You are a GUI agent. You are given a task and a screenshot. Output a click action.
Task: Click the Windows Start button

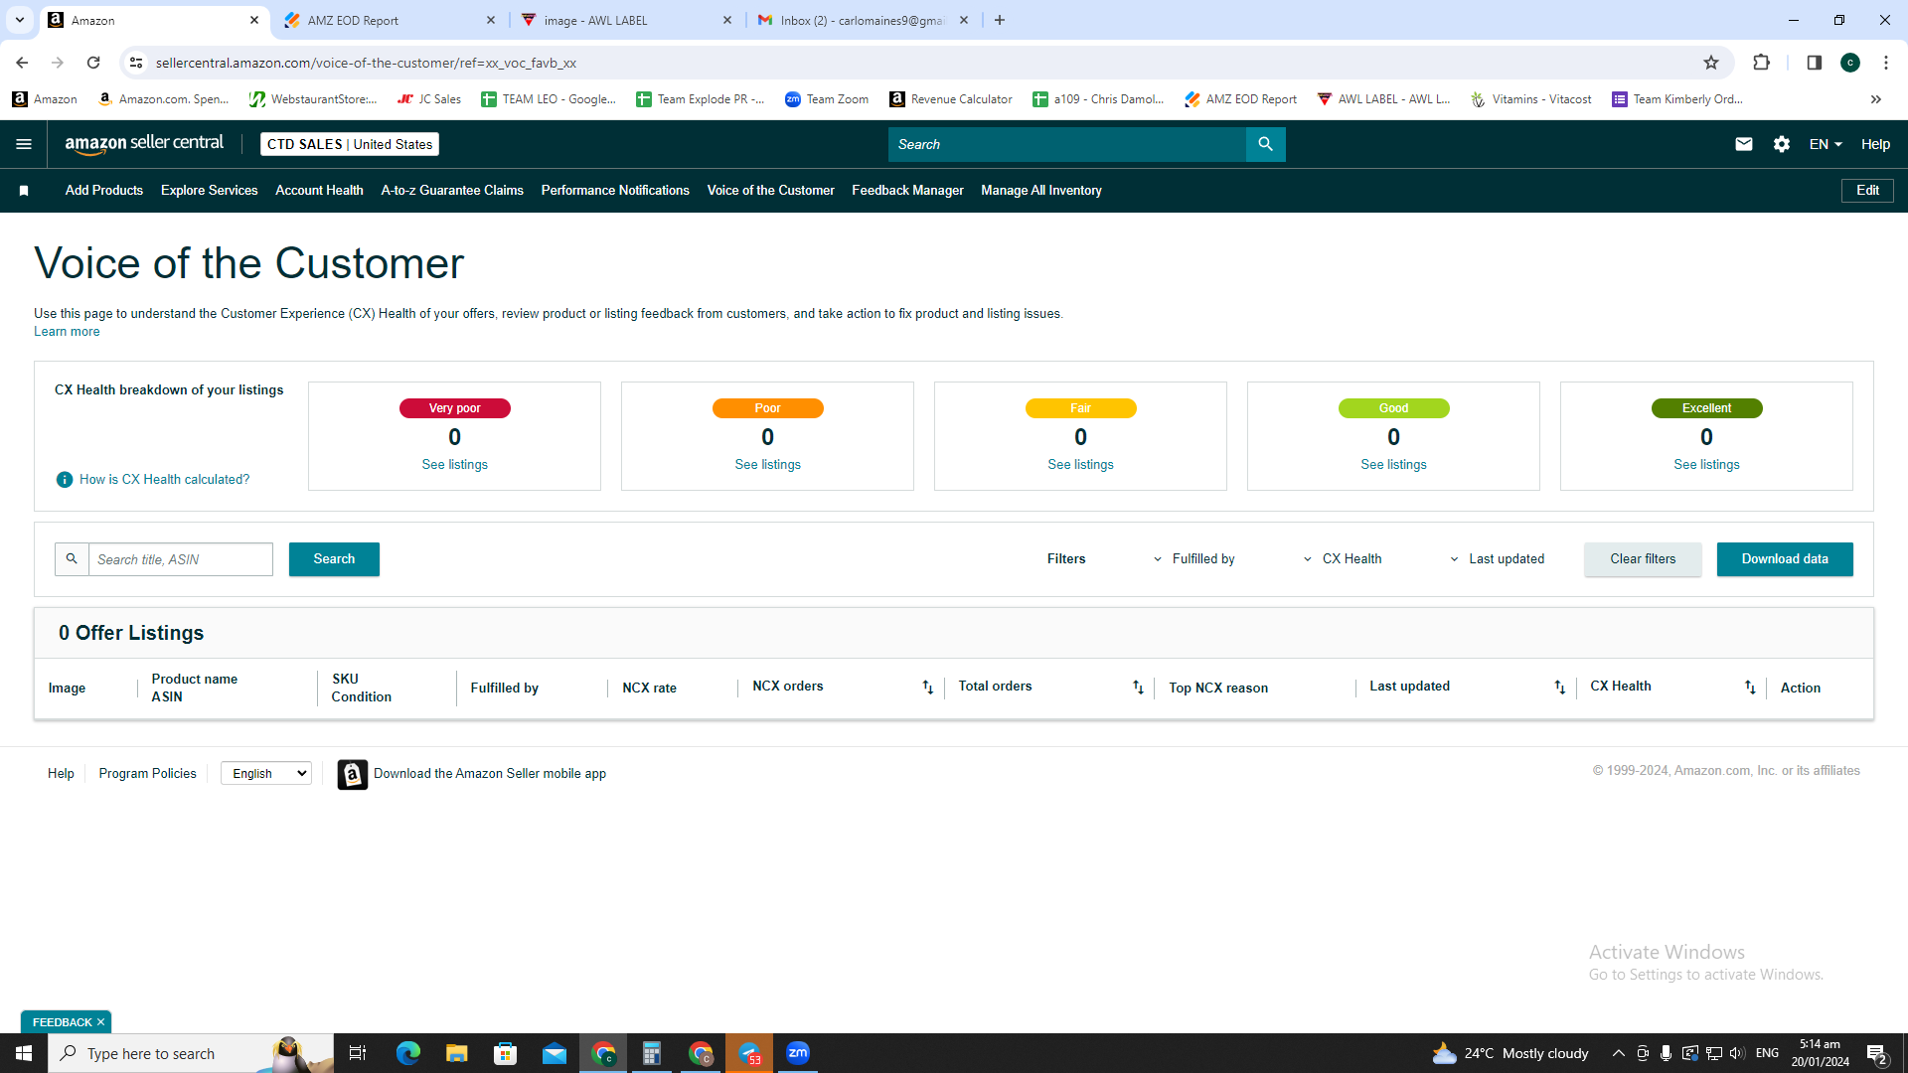click(24, 1053)
